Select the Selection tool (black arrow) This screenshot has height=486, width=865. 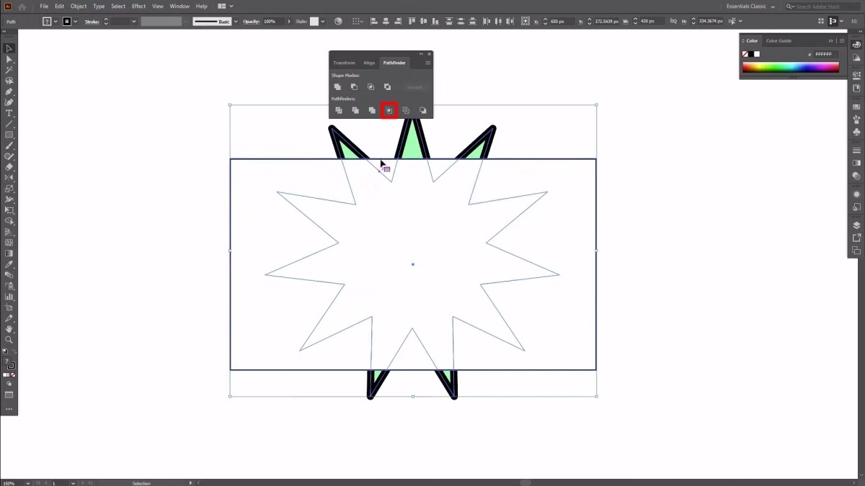pyautogui.click(x=9, y=48)
